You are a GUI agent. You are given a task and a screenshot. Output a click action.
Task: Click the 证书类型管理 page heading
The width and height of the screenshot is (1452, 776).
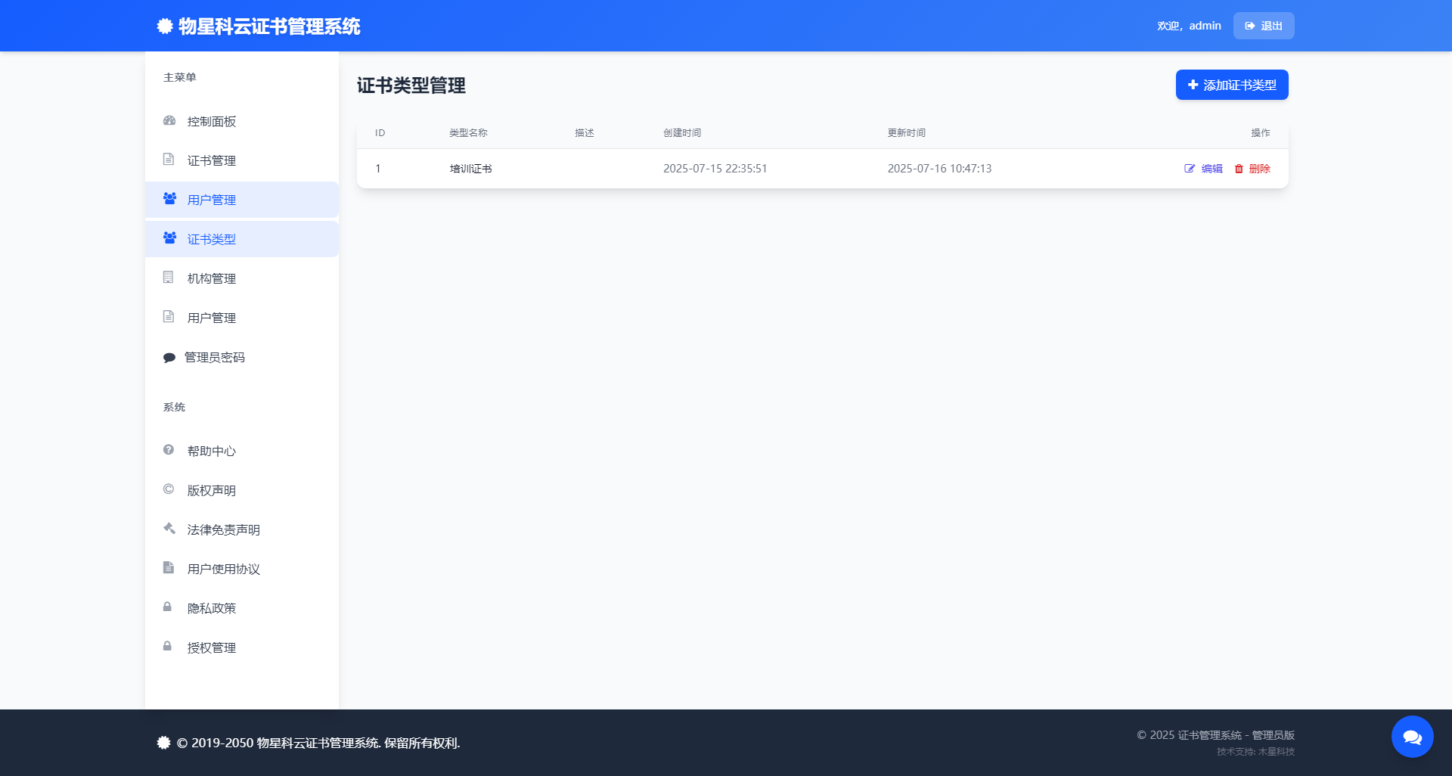411,85
